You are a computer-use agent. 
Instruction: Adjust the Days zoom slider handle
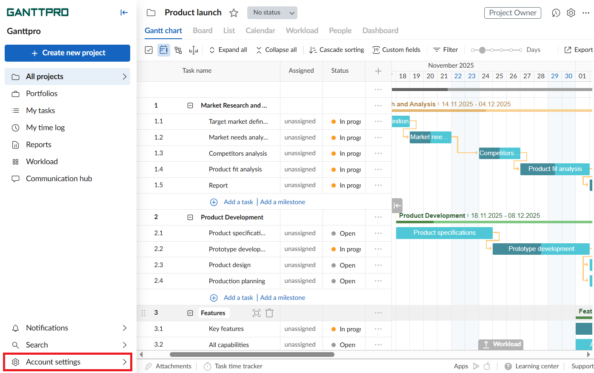point(482,50)
